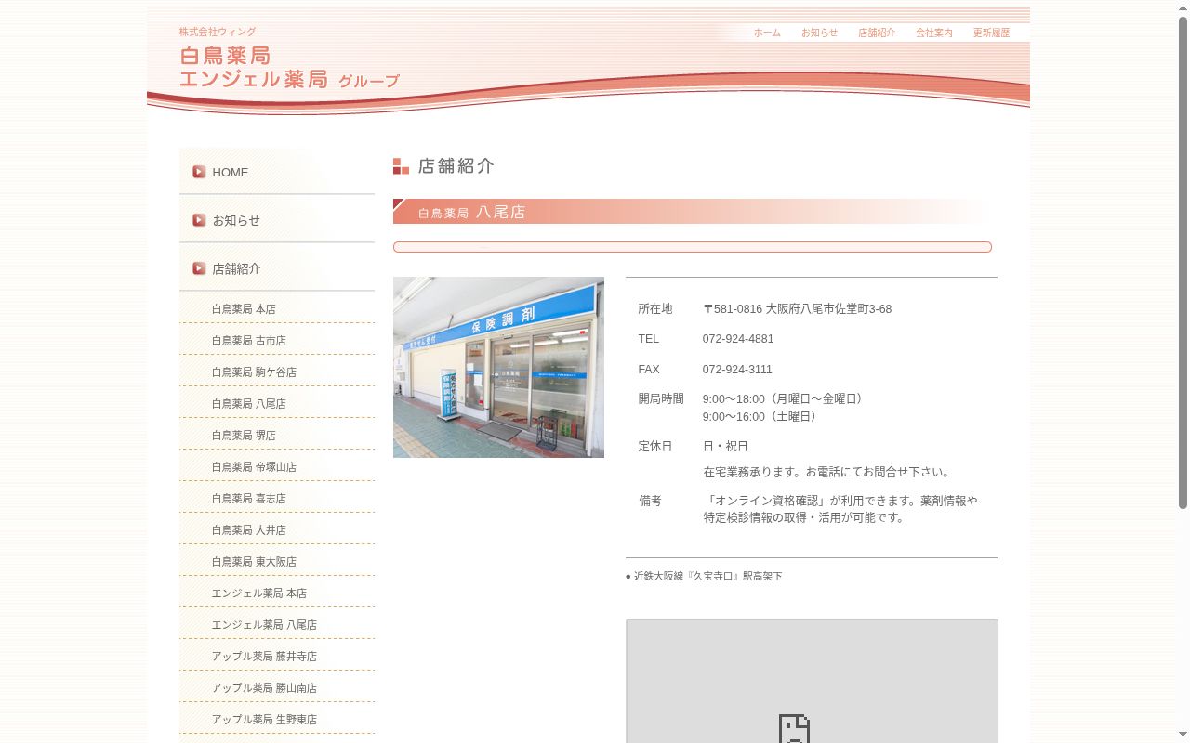
Task: Click the 日・祝日 closed-days value
Action: point(725,447)
